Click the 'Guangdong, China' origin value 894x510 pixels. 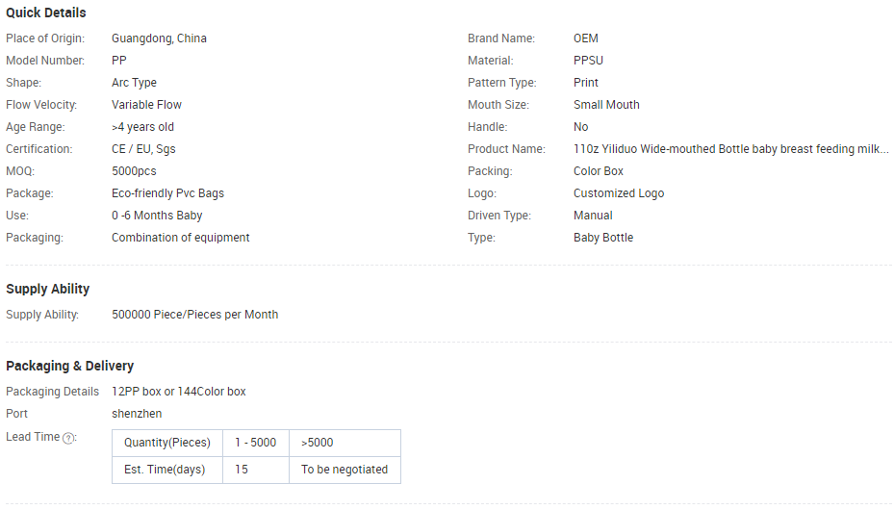tap(159, 38)
